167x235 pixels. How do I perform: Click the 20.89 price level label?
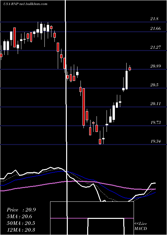pyautogui.click(x=156, y=66)
